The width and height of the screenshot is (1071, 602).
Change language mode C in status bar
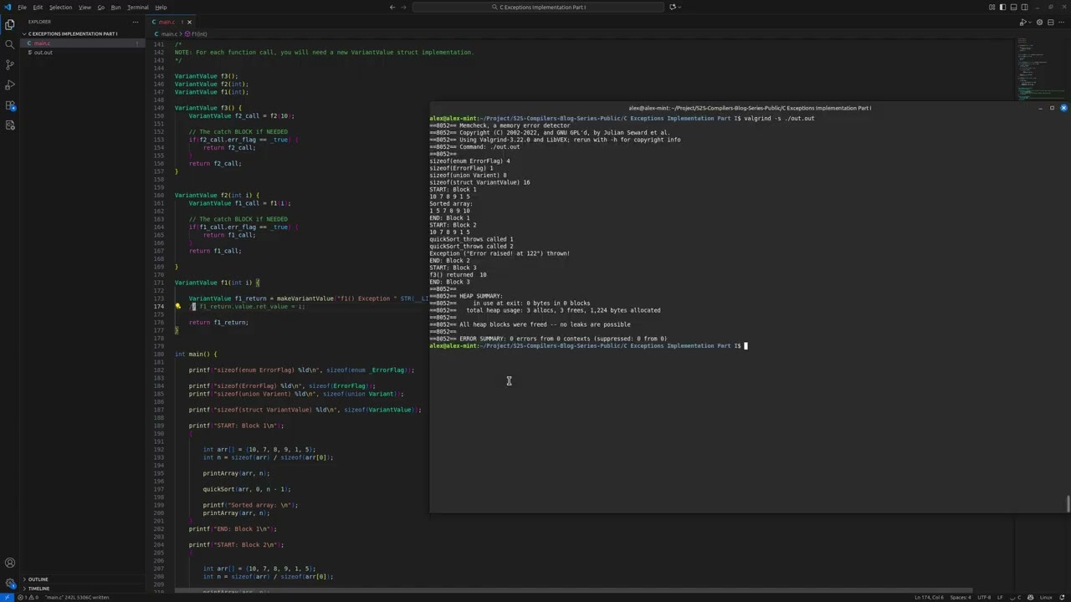click(x=1020, y=597)
